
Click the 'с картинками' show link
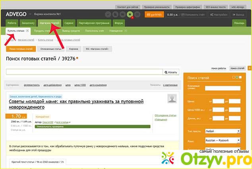[170, 85]
